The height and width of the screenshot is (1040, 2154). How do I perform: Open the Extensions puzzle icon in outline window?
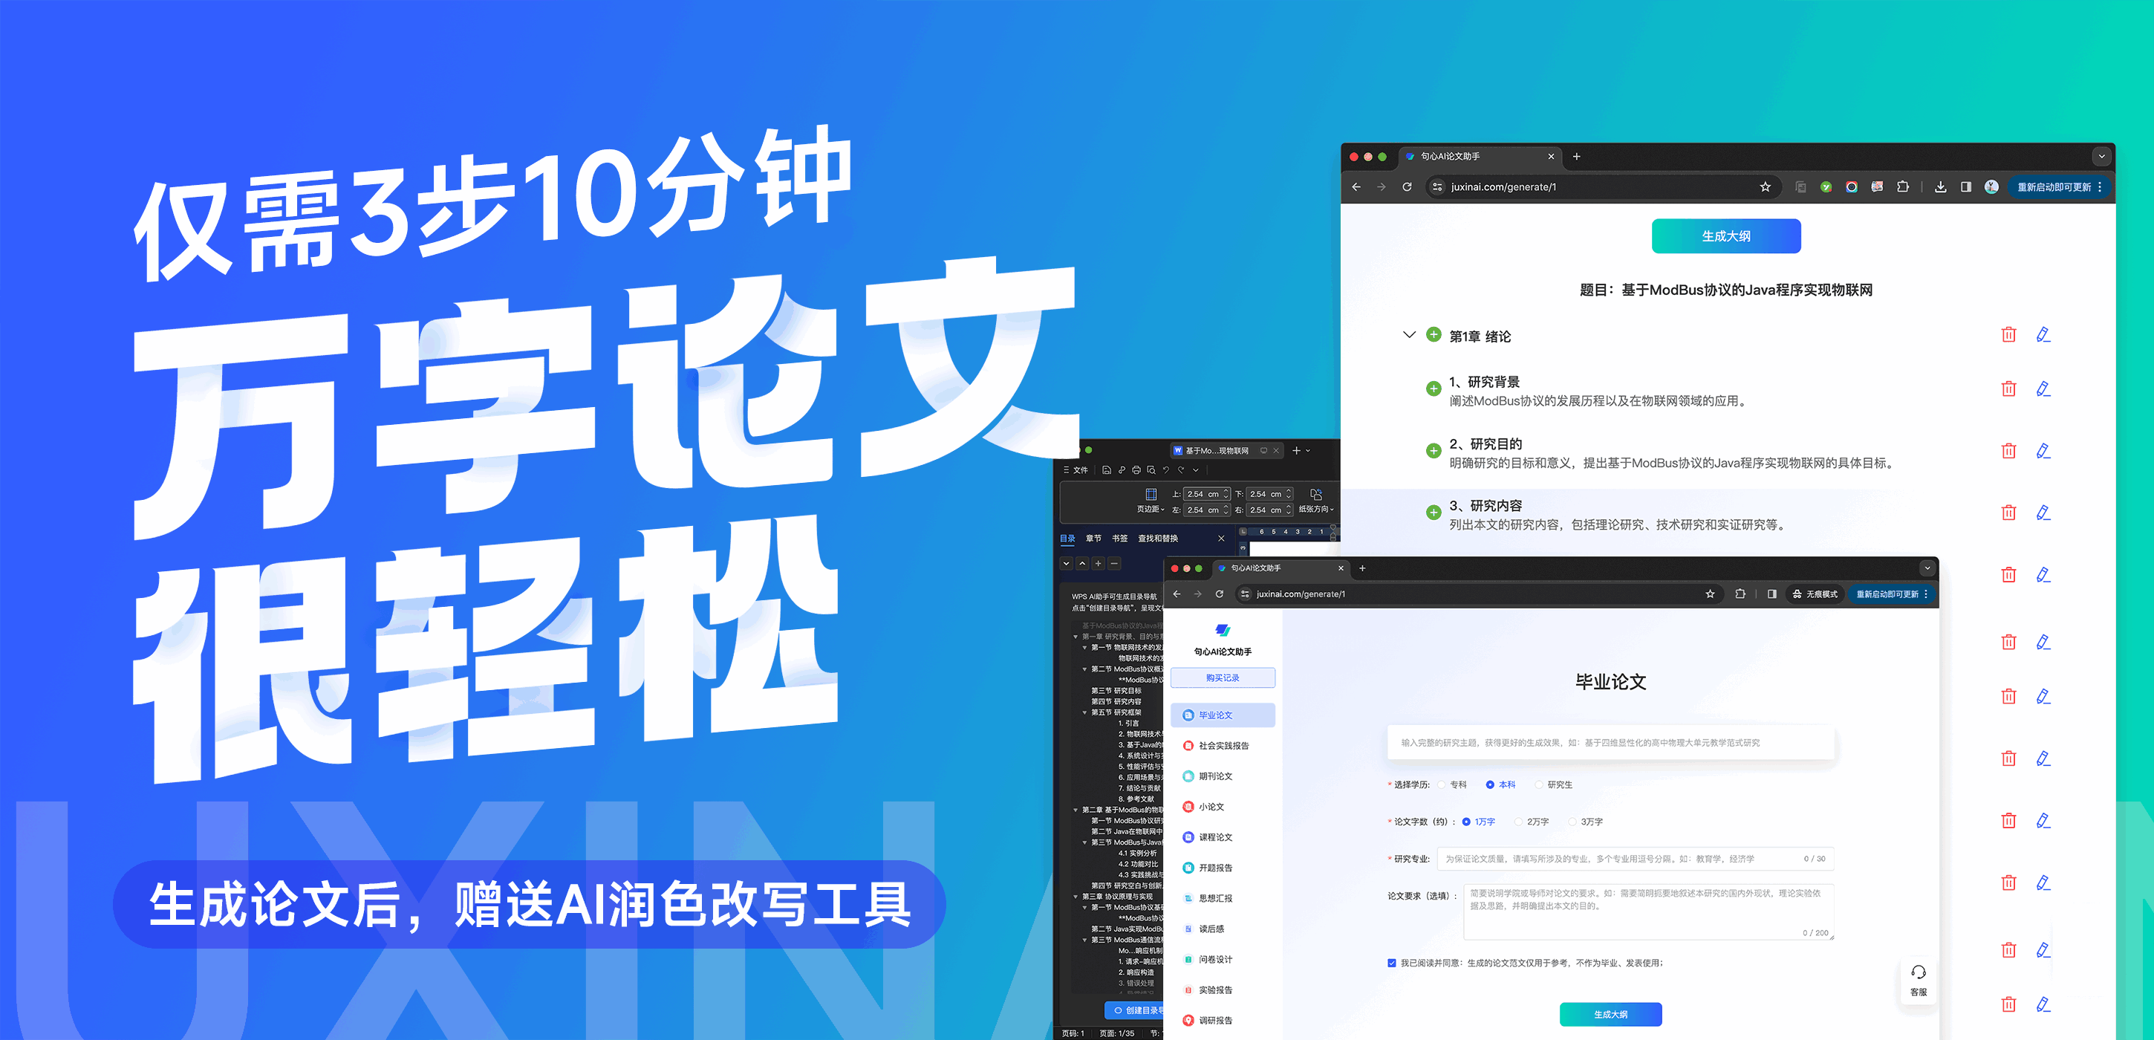(1902, 187)
